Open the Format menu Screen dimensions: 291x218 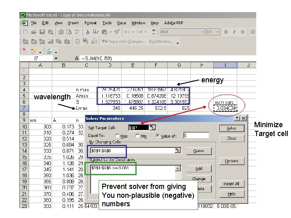click(91, 23)
